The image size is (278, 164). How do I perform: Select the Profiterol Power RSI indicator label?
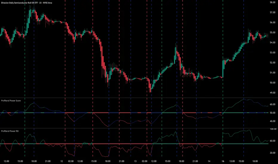10,131
